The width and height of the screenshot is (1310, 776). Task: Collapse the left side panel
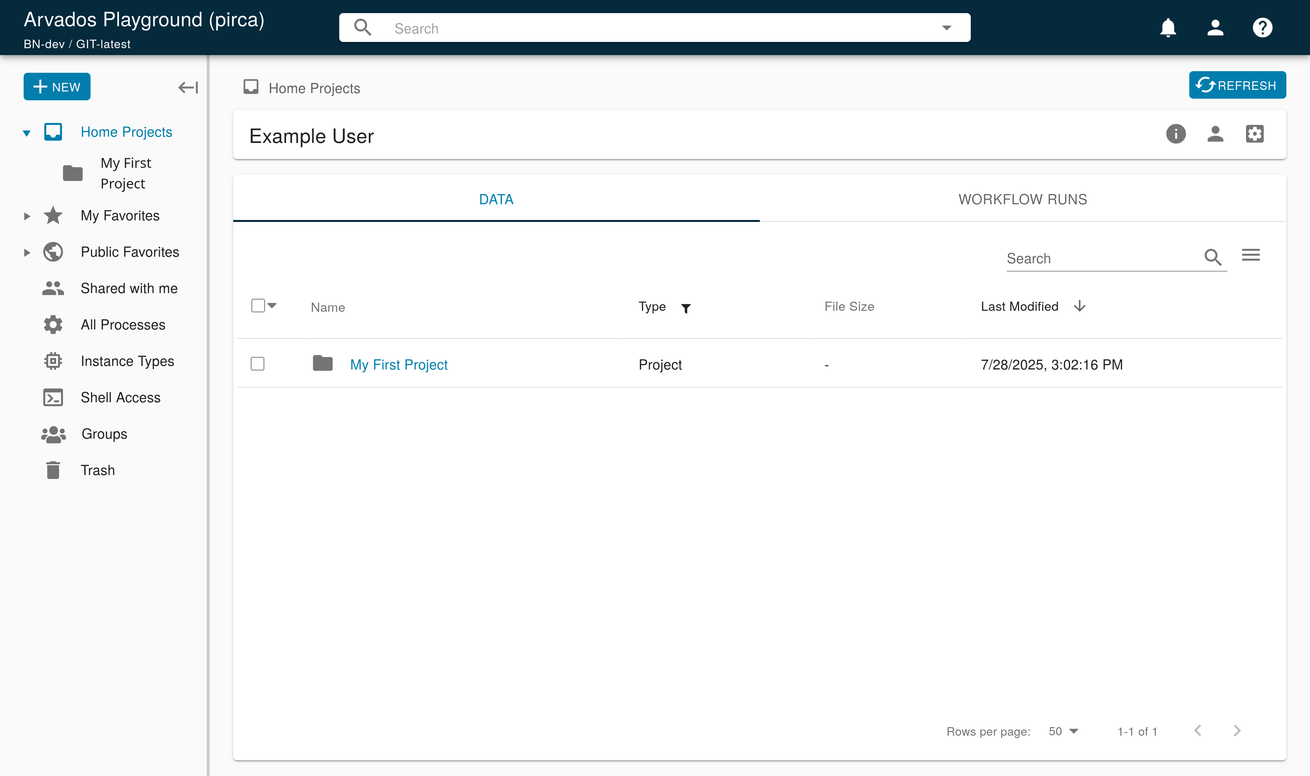(x=188, y=87)
